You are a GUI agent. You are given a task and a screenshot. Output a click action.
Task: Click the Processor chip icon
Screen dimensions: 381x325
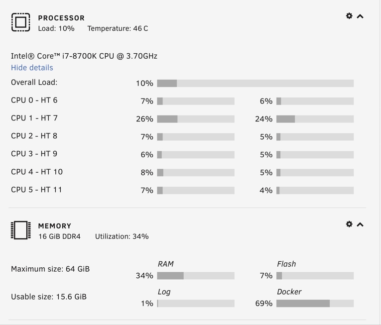tap(20, 22)
